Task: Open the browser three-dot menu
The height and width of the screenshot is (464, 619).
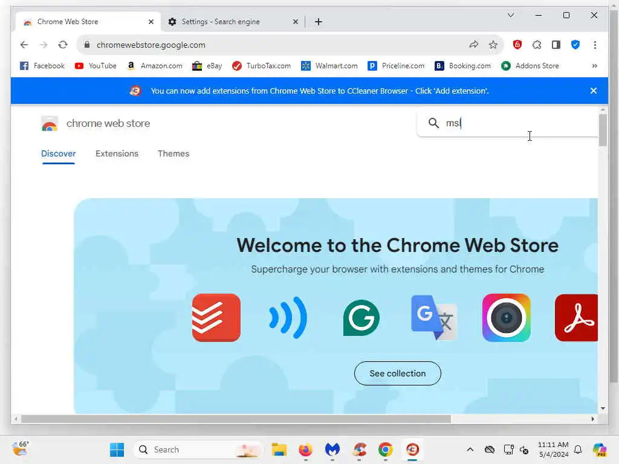Action: [x=595, y=45]
